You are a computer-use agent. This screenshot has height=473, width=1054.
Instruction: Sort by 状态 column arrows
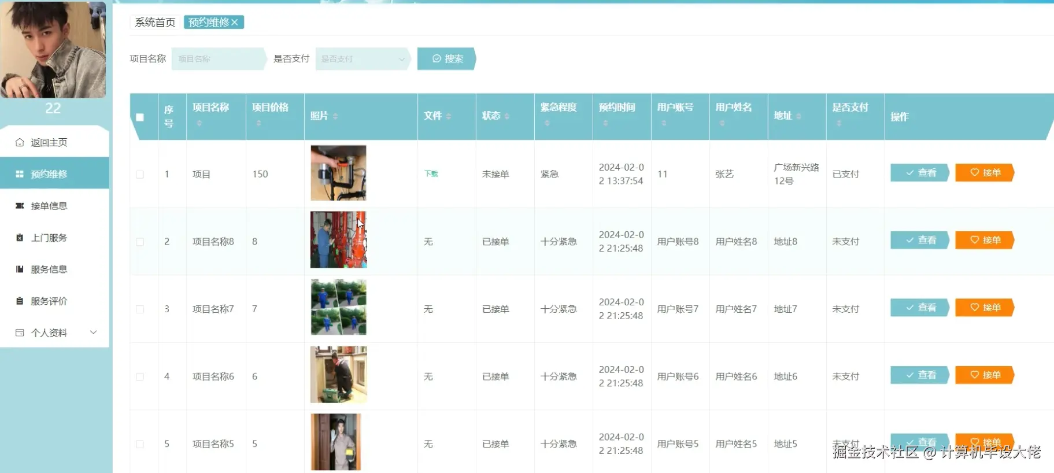tap(507, 116)
